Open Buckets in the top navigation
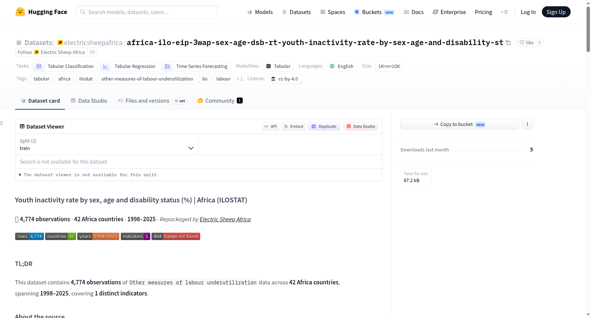The width and height of the screenshot is (591, 318). click(x=374, y=12)
